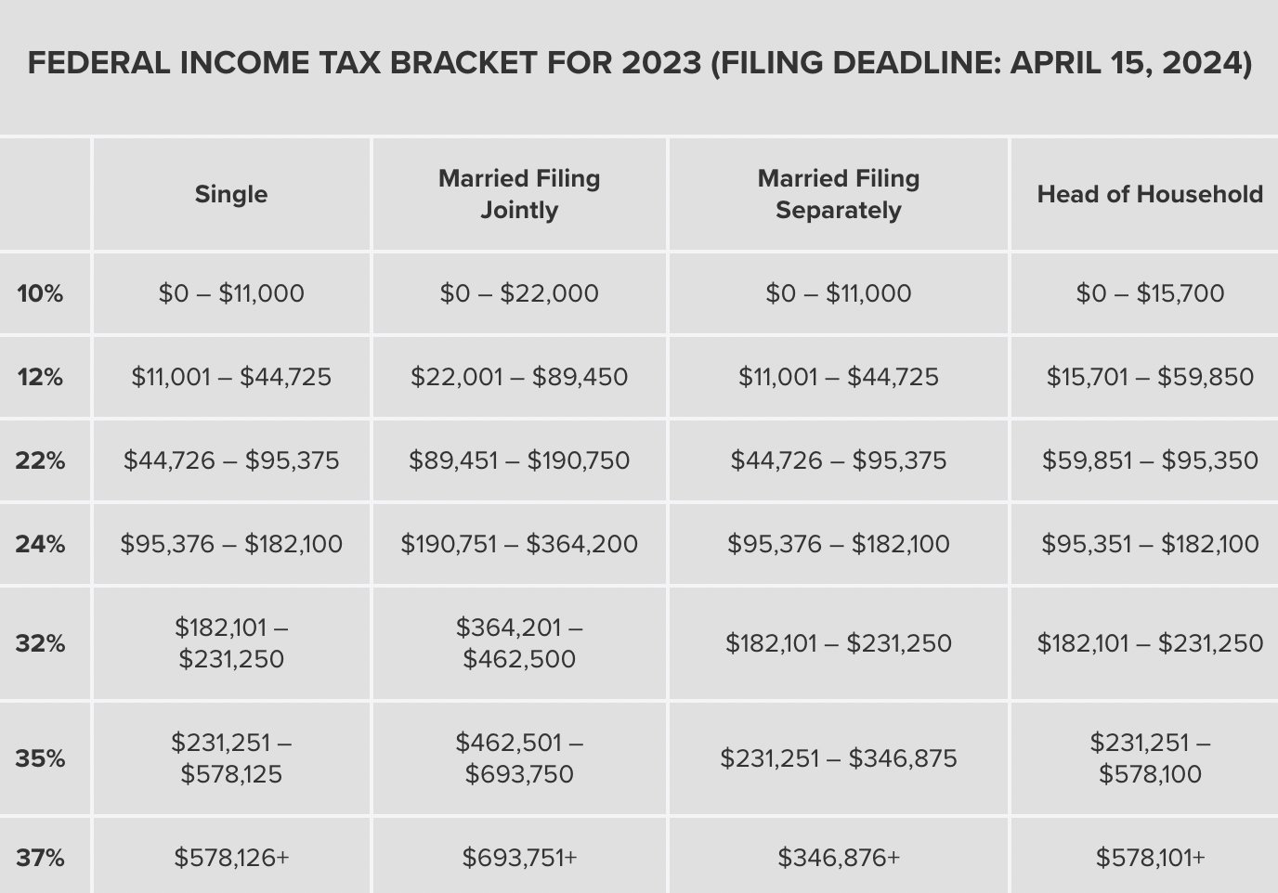1278x893 pixels.
Task: Select the $693,751+ cell
Action: (519, 857)
